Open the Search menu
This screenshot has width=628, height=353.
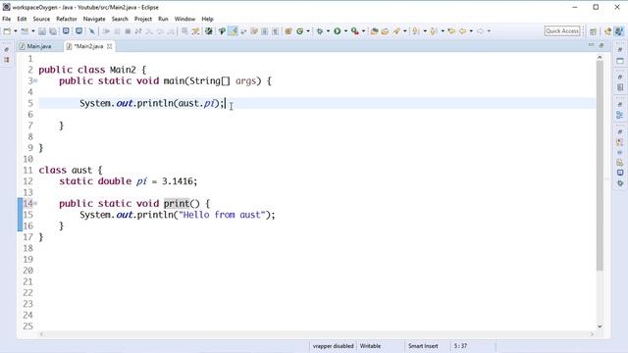tap(120, 19)
